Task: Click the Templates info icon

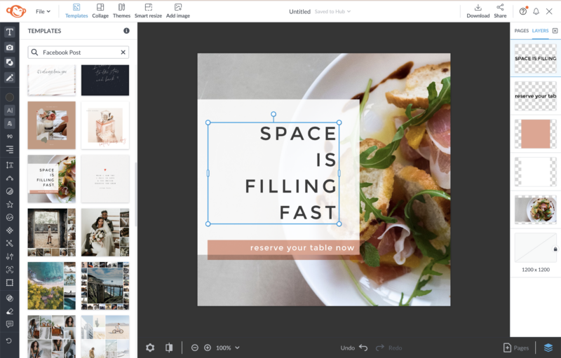Action: point(126,31)
